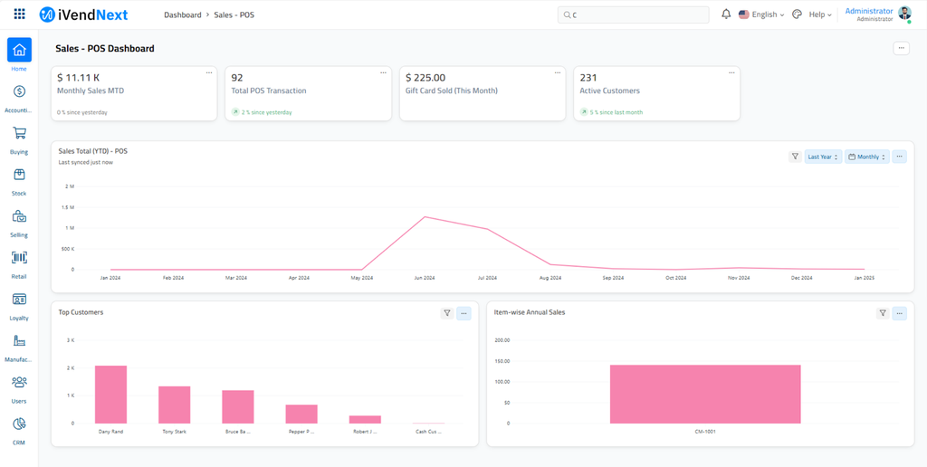Screen dimensions: 927x467
Task: Open the app grid launcher icon
Action: pyautogui.click(x=19, y=14)
